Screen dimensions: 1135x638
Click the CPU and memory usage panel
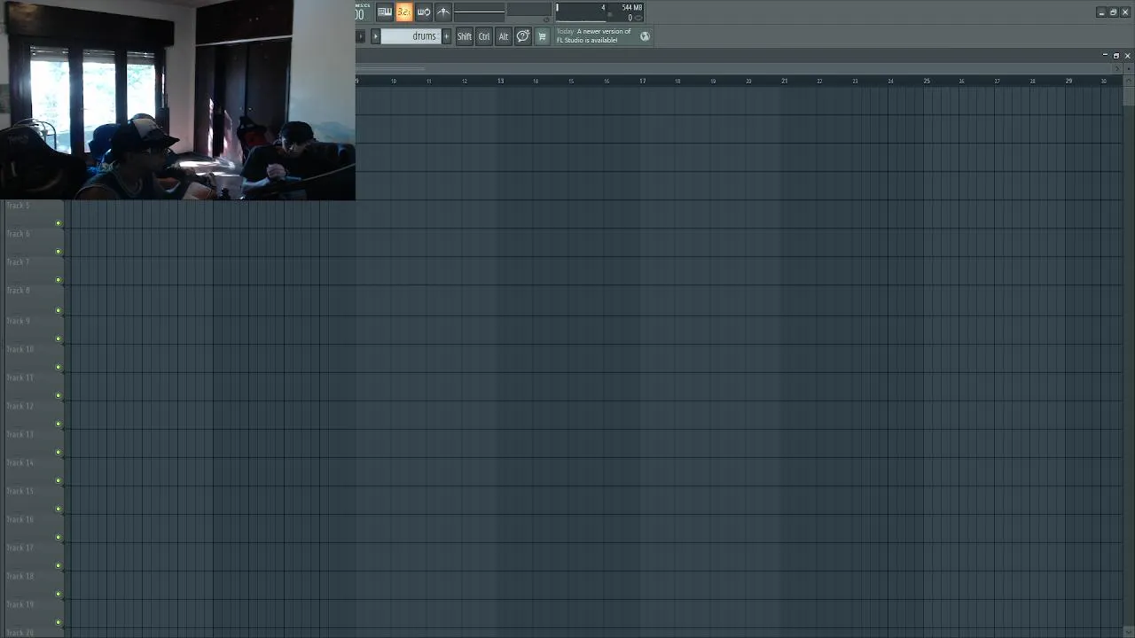click(x=600, y=12)
